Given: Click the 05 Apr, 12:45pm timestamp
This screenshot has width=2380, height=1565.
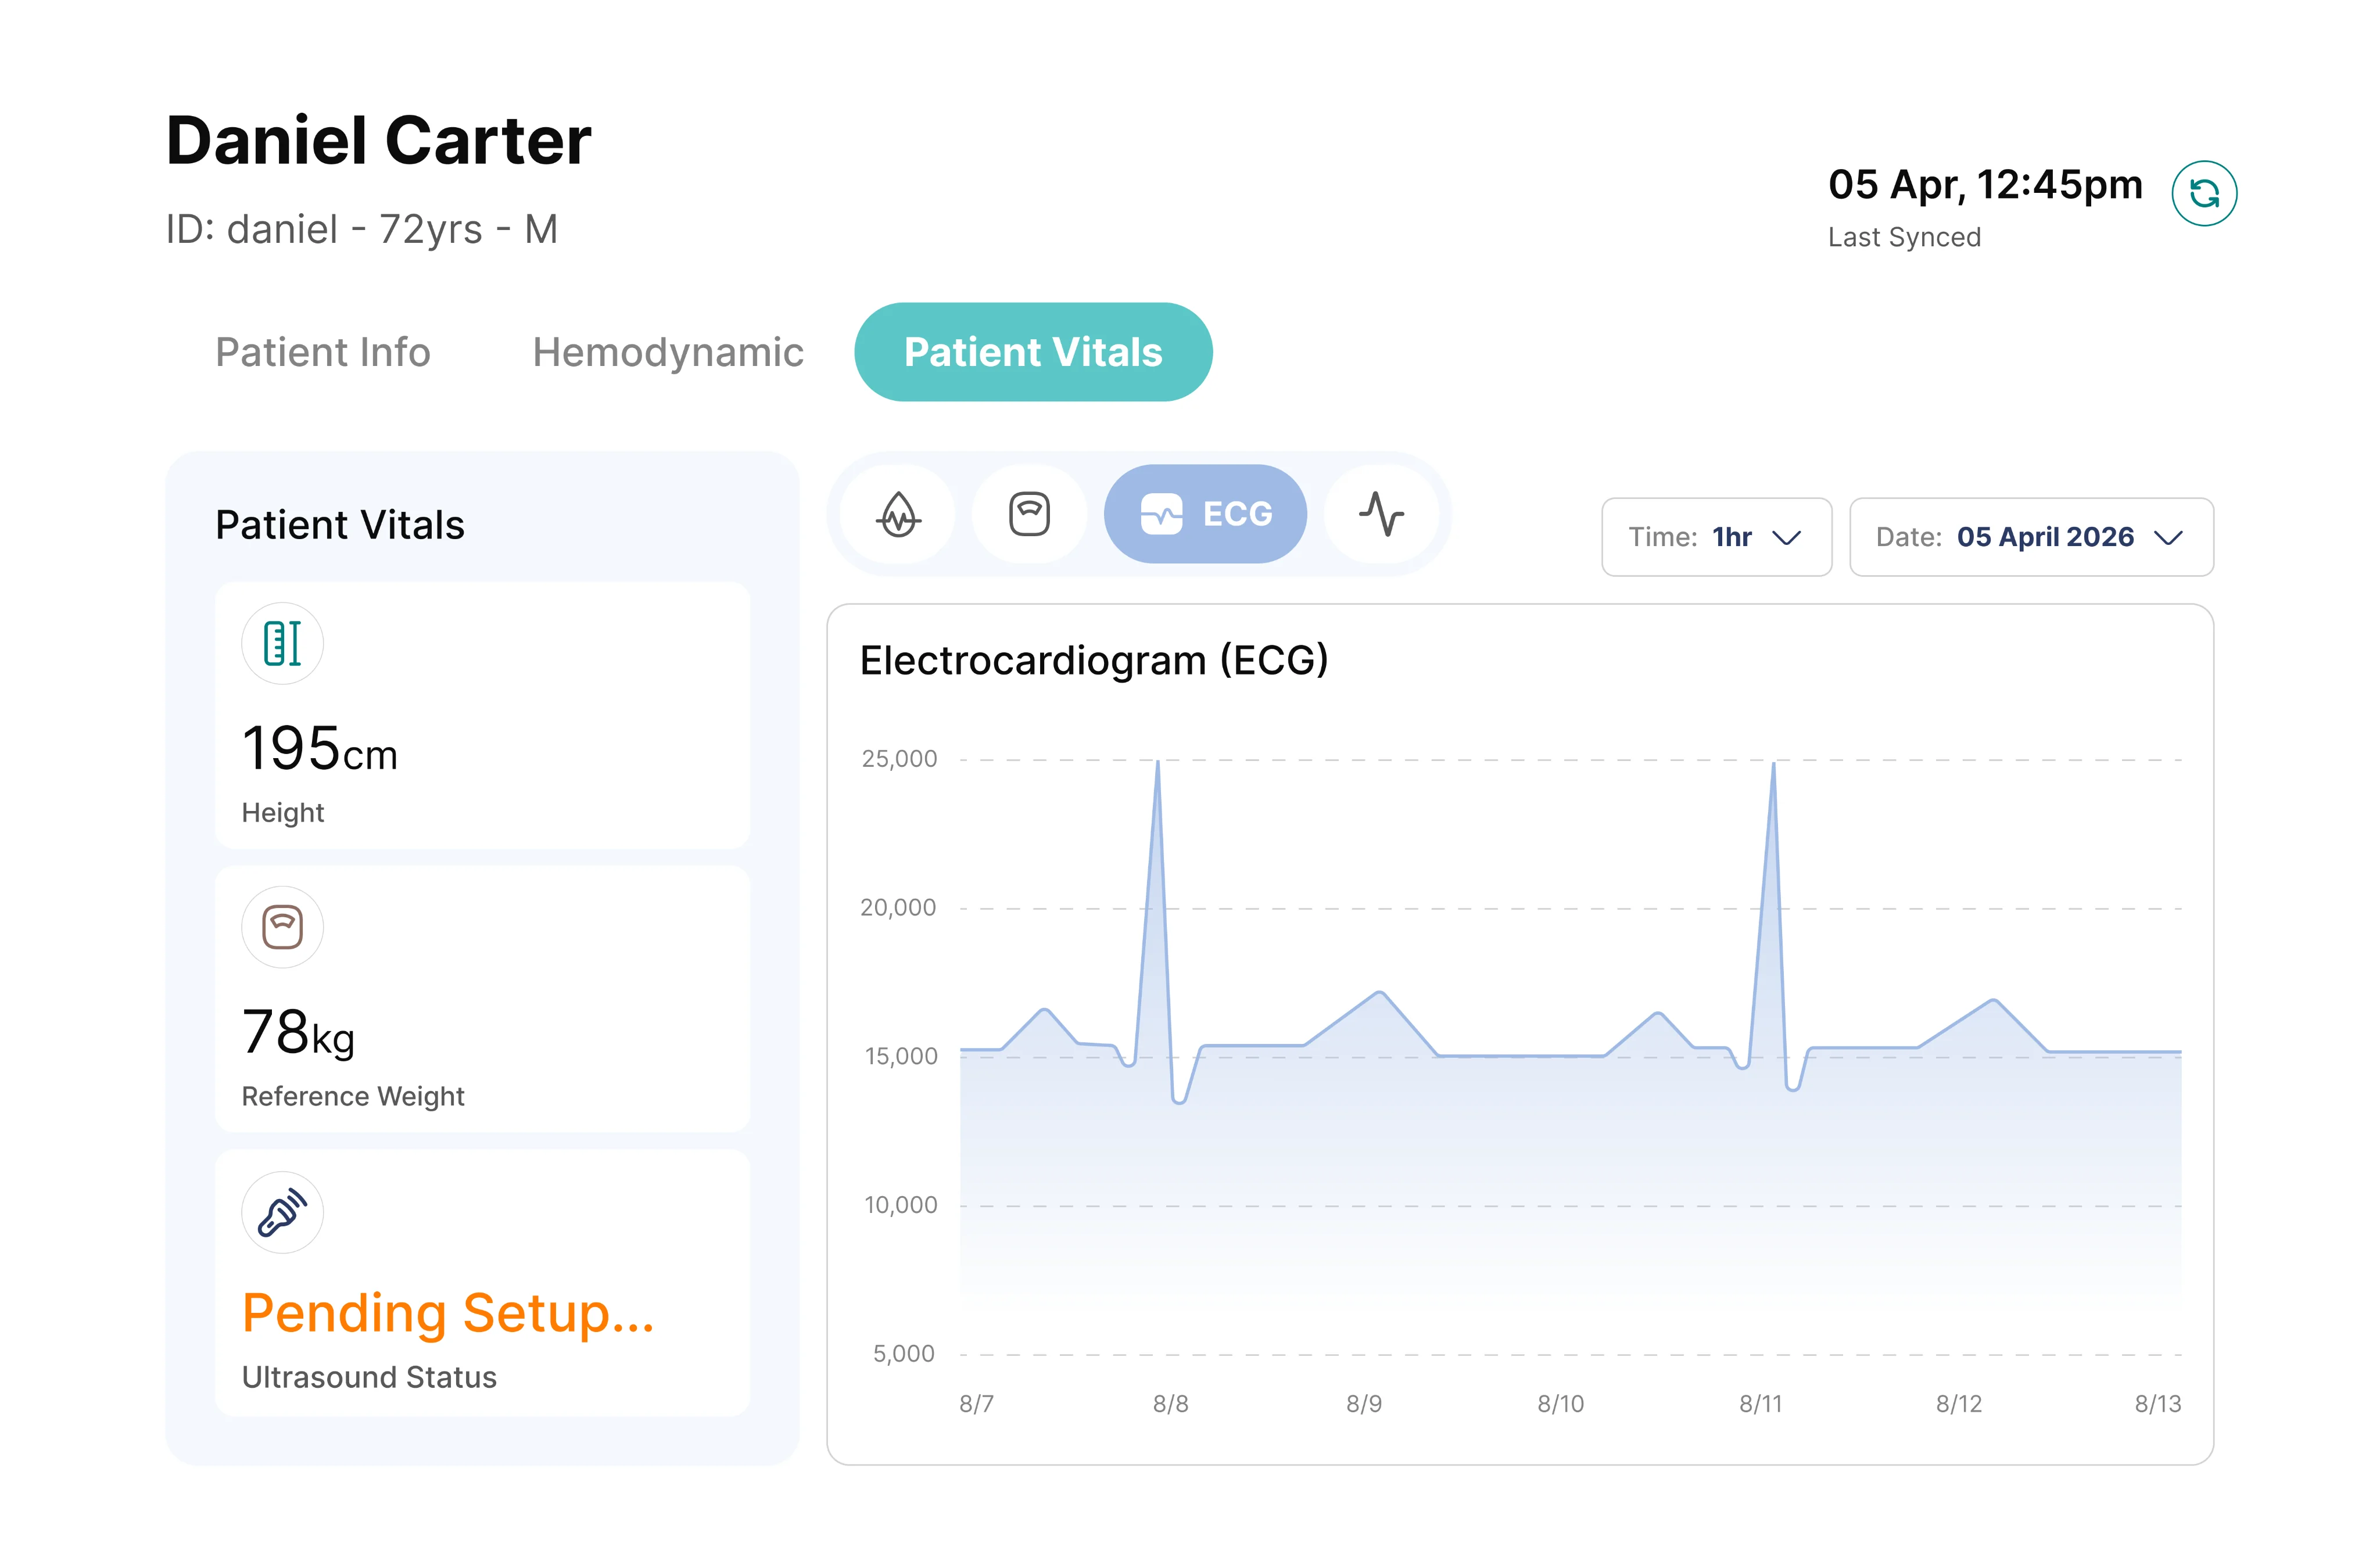Looking at the screenshot, I should (1985, 185).
